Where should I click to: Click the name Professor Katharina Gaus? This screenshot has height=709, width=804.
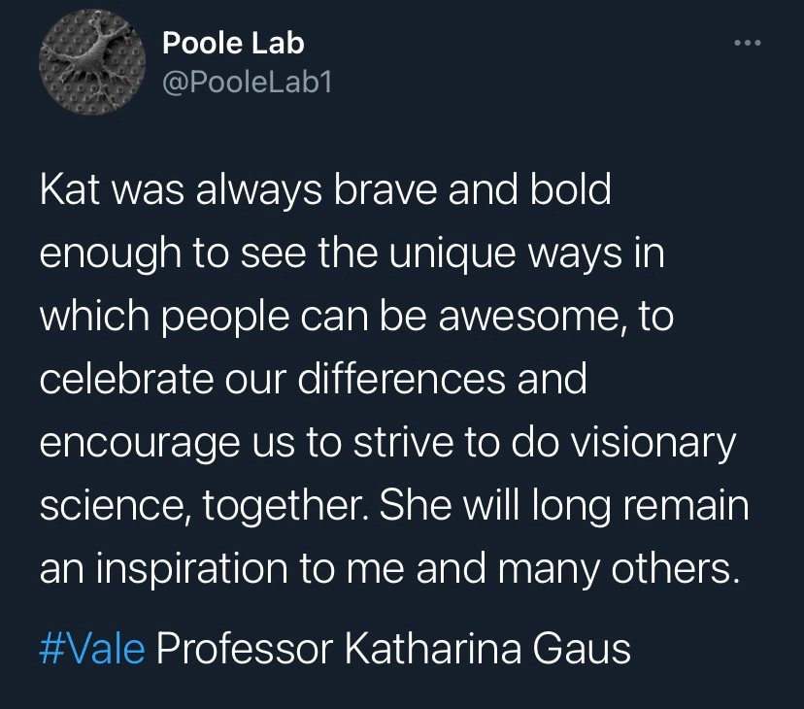coord(393,649)
